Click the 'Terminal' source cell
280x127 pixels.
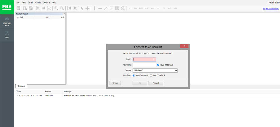tap(49, 95)
